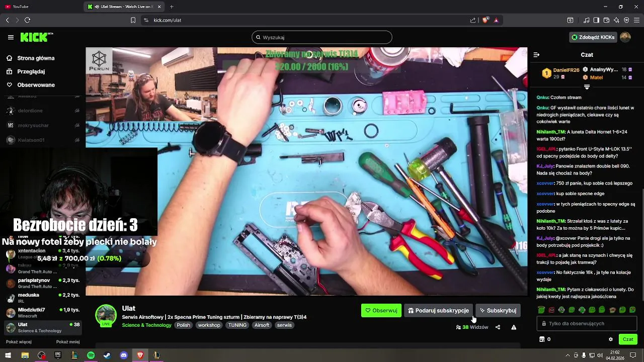Open chat settings gear icon

pyautogui.click(x=611, y=339)
